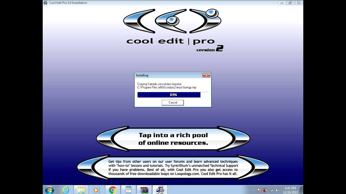Open the document app taskbar icon
The width and height of the screenshot is (346, 194).
click(128, 190)
